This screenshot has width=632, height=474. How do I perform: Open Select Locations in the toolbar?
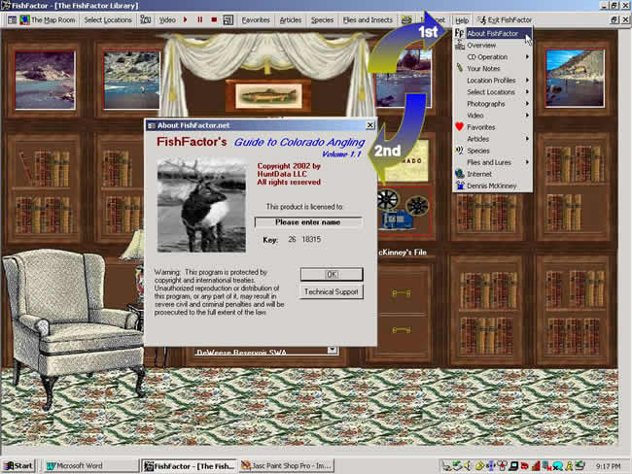coord(108,19)
